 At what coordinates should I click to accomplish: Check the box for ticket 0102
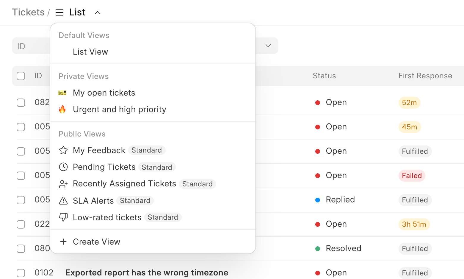coord(21,273)
